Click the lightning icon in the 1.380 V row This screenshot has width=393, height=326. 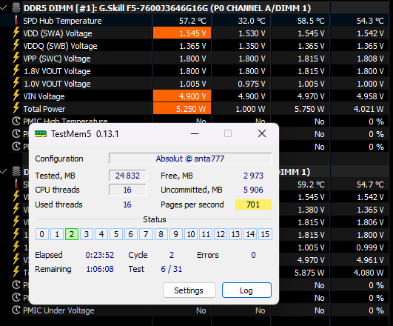[x=16, y=209]
